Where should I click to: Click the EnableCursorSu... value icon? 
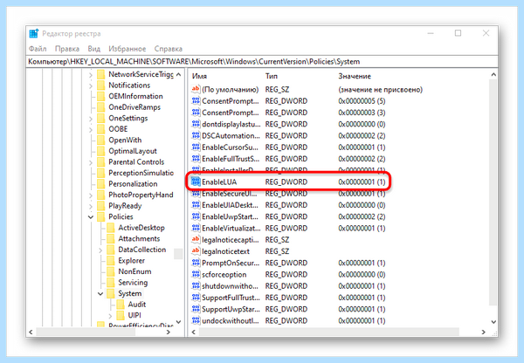196,147
